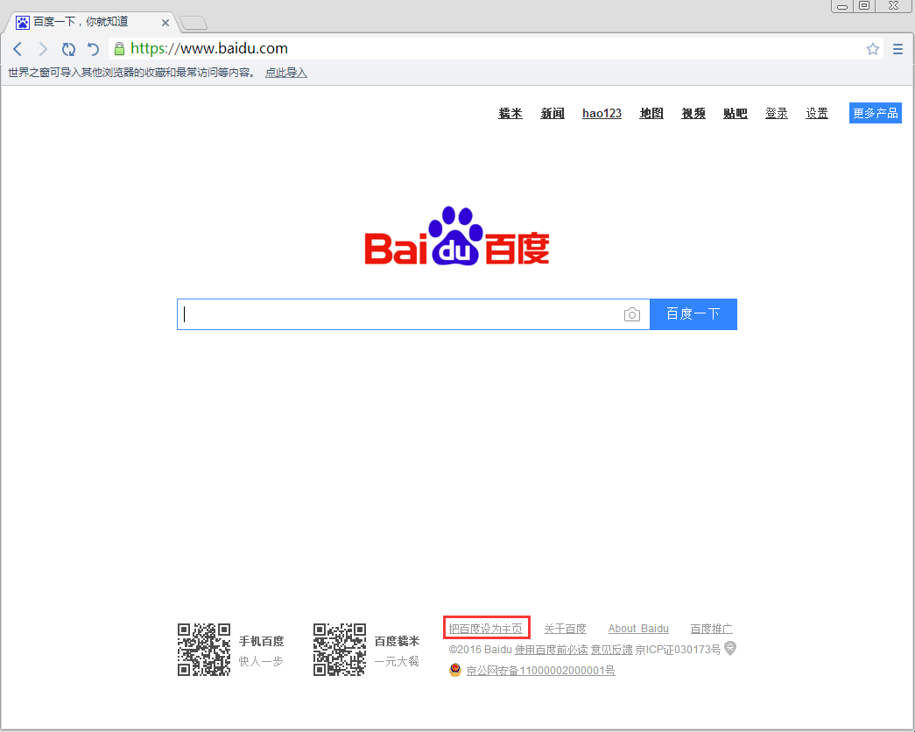Screen dimensions: 915x732
Task: Open the 把百度设为主页 link
Action: point(486,627)
